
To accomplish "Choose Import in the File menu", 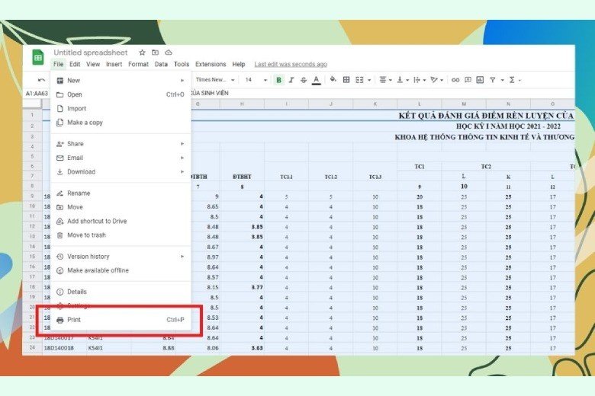I will pyautogui.click(x=121, y=108).
